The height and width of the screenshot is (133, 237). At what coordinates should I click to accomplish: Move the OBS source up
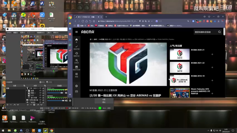point(38,105)
